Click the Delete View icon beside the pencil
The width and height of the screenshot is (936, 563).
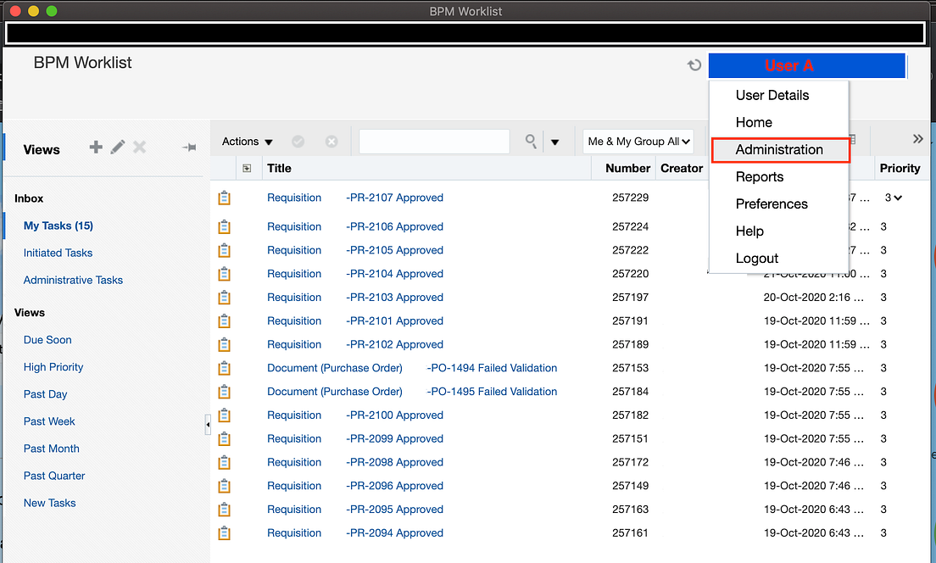[139, 147]
